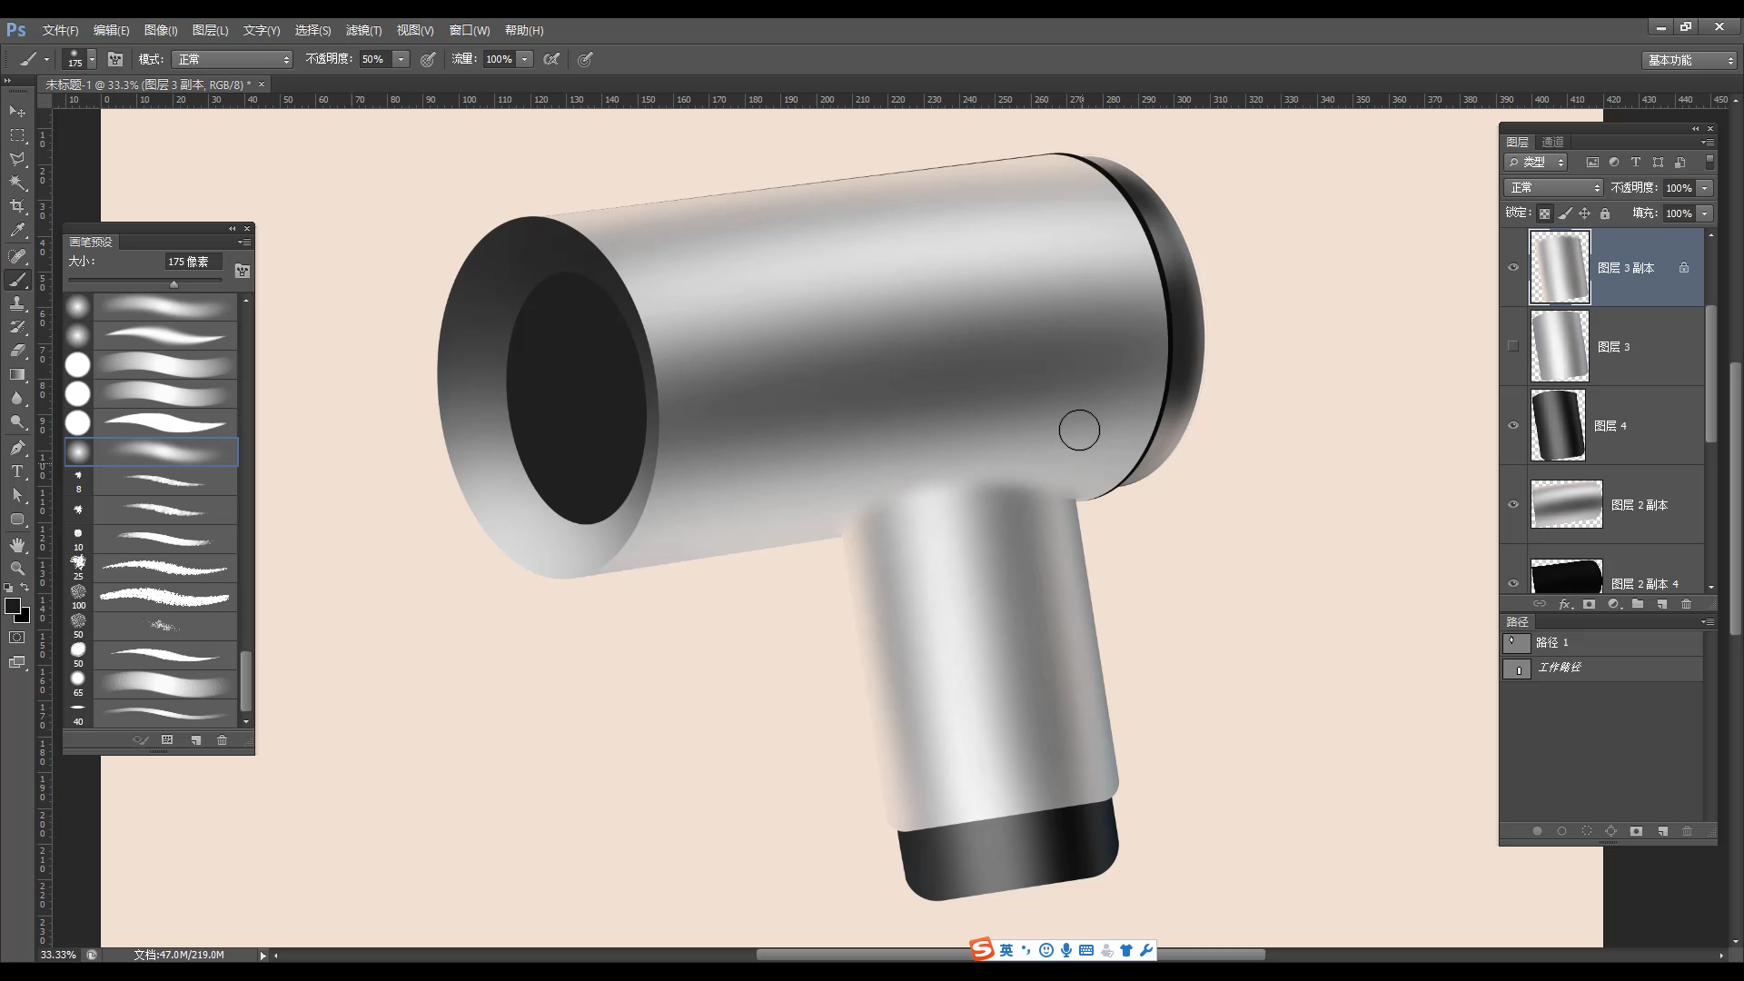This screenshot has height=981, width=1744.
Task: Create a new layer with the new layer icon
Action: (1662, 603)
